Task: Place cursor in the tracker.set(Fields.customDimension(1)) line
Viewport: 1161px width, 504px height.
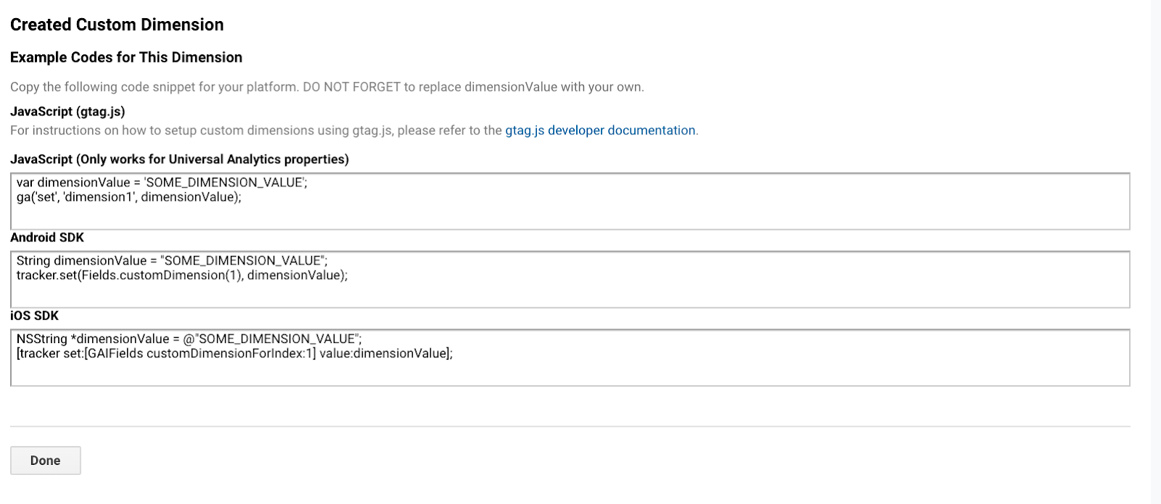Action: pos(182,276)
